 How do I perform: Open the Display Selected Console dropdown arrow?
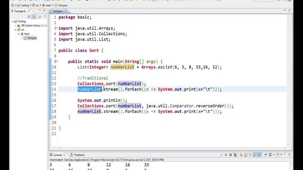(274, 155)
